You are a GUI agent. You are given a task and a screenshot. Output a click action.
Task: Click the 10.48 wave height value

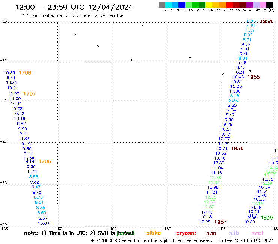tap(238, 77)
